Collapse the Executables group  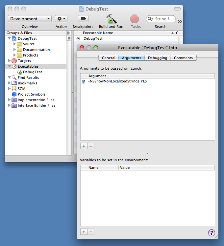9,66
